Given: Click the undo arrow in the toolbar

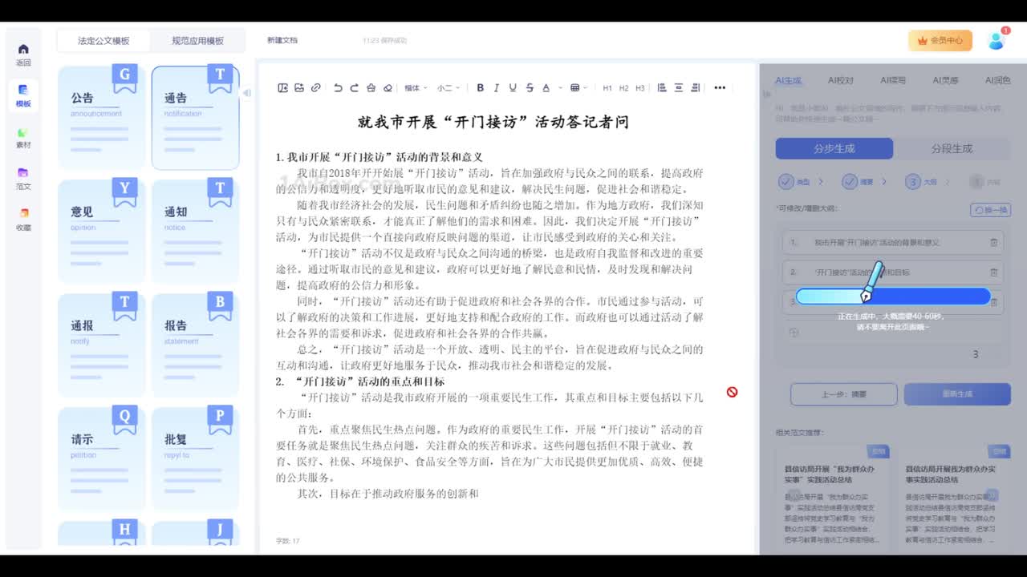Looking at the screenshot, I should click(x=338, y=88).
